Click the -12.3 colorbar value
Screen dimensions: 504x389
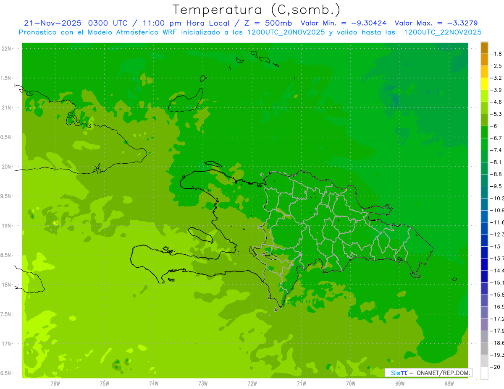click(x=497, y=234)
